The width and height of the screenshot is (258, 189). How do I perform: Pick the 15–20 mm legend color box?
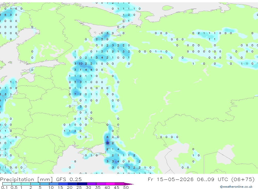point(63,184)
